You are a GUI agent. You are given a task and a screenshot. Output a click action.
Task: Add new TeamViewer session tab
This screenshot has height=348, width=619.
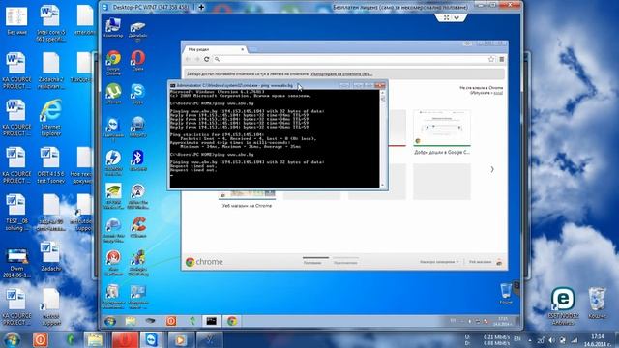201,7
